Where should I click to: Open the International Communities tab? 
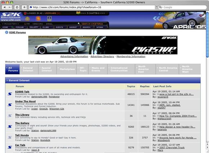(121, 69)
